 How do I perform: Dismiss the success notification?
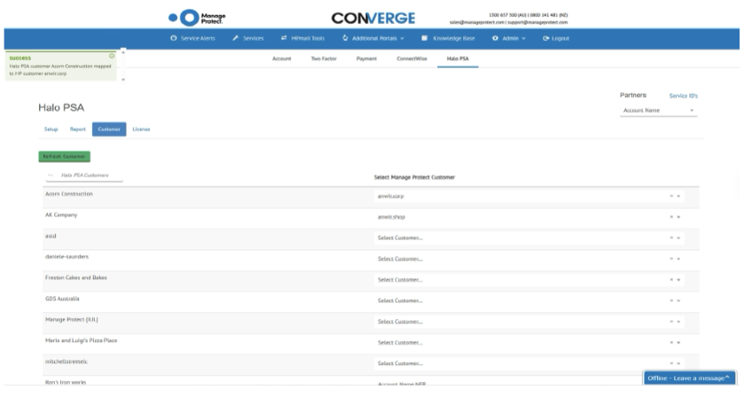pos(112,56)
